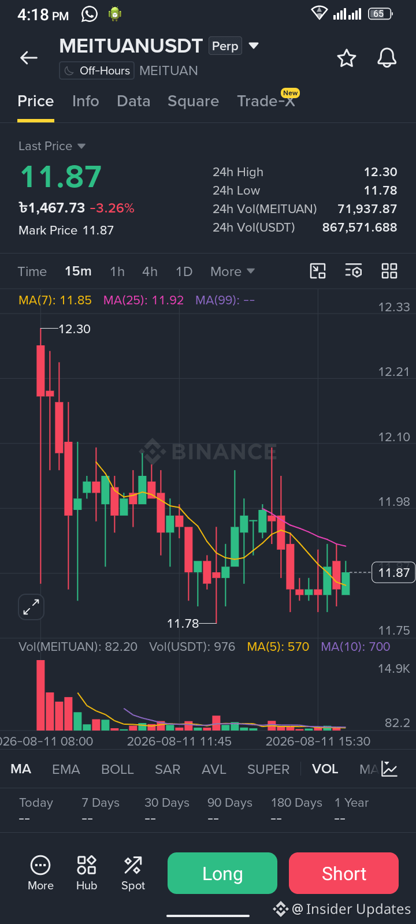Screen dimensions: 416x924
Task: Tap Vol(MEITUAN): 82.20 label
Action: tap(78, 647)
